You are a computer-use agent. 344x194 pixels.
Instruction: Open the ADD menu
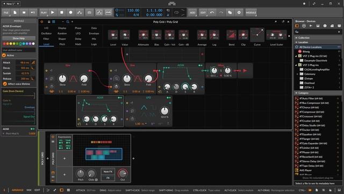pyautogui.click(x=192, y=12)
